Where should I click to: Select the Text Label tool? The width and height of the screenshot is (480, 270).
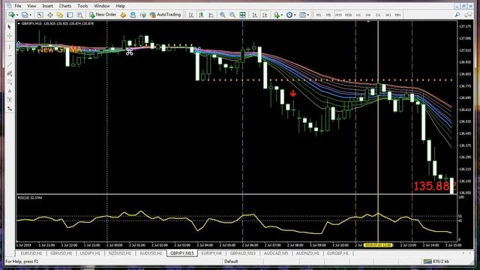tap(10, 100)
